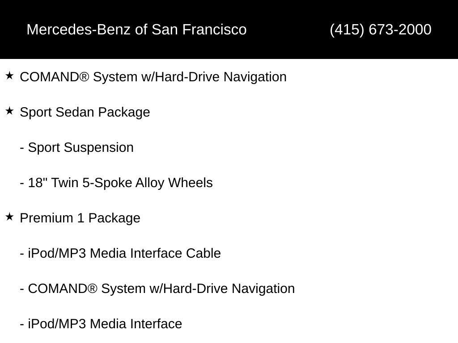Click the last iPod/MP3 Media Interface item

[101, 324]
